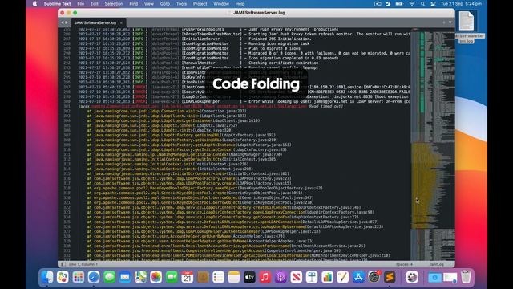
Task: Add a new tab with plus button
Action: (x=444, y=22)
